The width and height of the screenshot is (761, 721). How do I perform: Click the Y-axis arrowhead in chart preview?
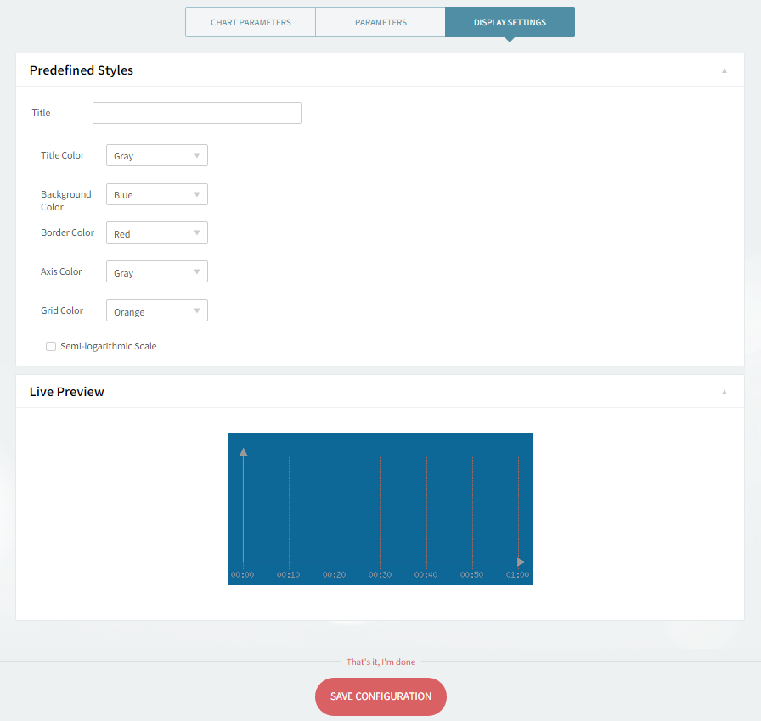244,452
